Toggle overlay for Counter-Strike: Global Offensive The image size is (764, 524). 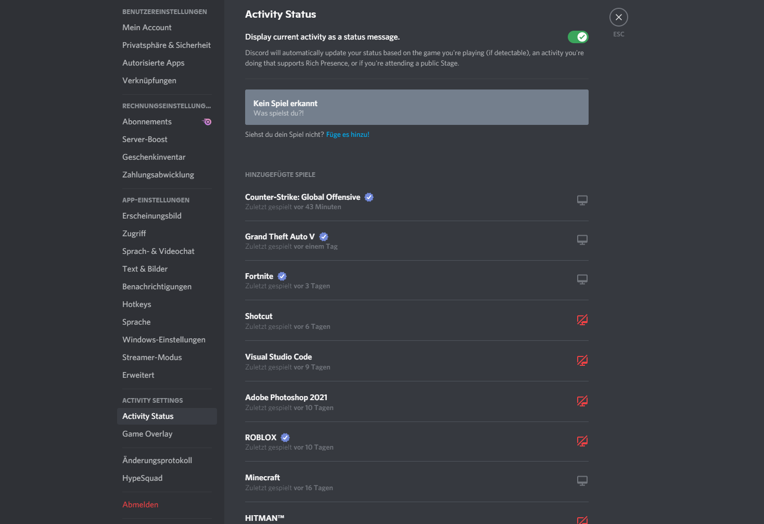point(582,200)
